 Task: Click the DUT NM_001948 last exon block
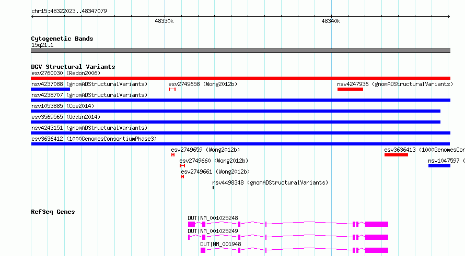pyautogui.click(x=377, y=250)
